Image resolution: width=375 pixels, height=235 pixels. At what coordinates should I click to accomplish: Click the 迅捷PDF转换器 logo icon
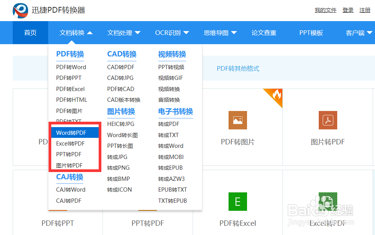(20, 10)
